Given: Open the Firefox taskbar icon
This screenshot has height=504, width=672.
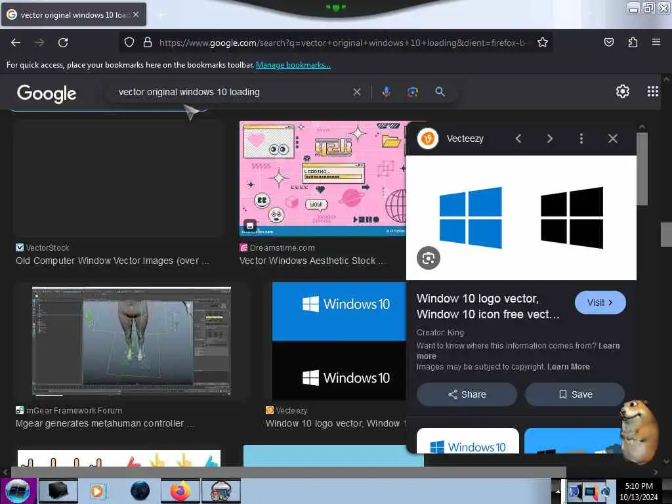Looking at the screenshot, I should pos(180,491).
